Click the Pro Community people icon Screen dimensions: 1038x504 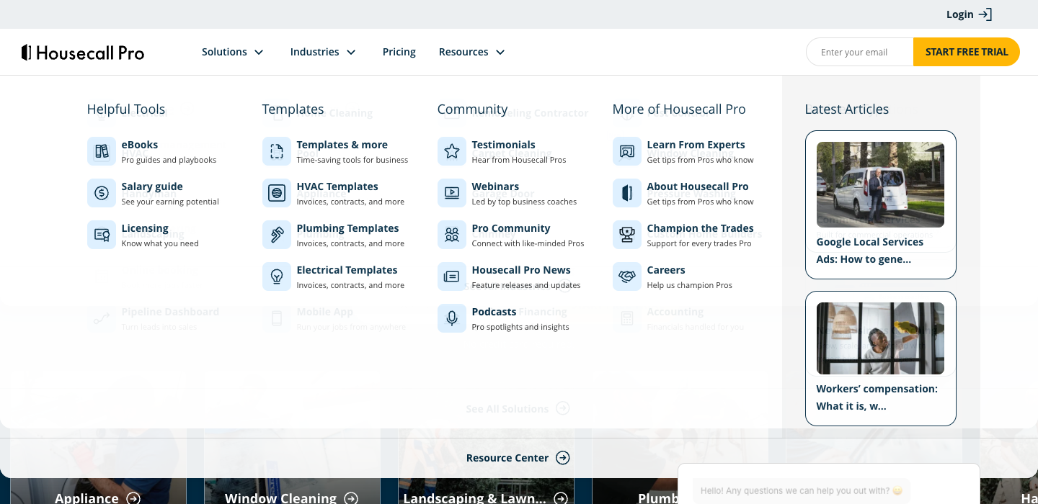(452, 235)
